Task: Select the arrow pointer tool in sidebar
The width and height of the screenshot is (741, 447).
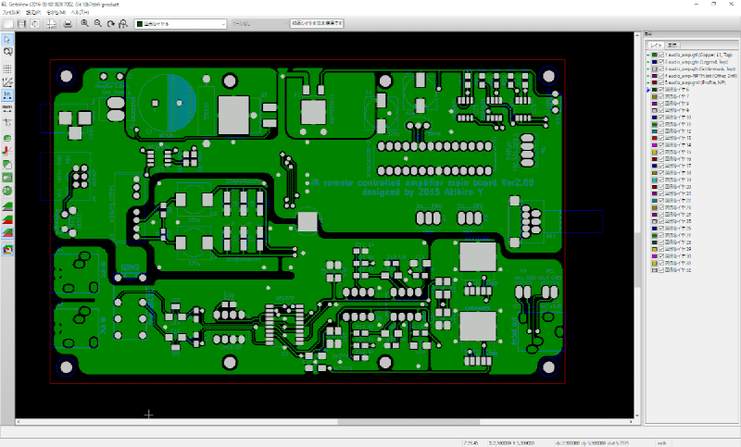Action: (x=7, y=40)
